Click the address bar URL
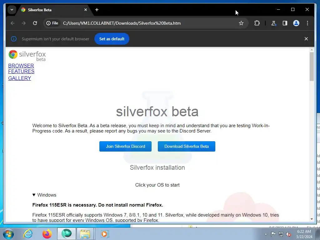The height and width of the screenshot is (240, 320). click(x=122, y=23)
